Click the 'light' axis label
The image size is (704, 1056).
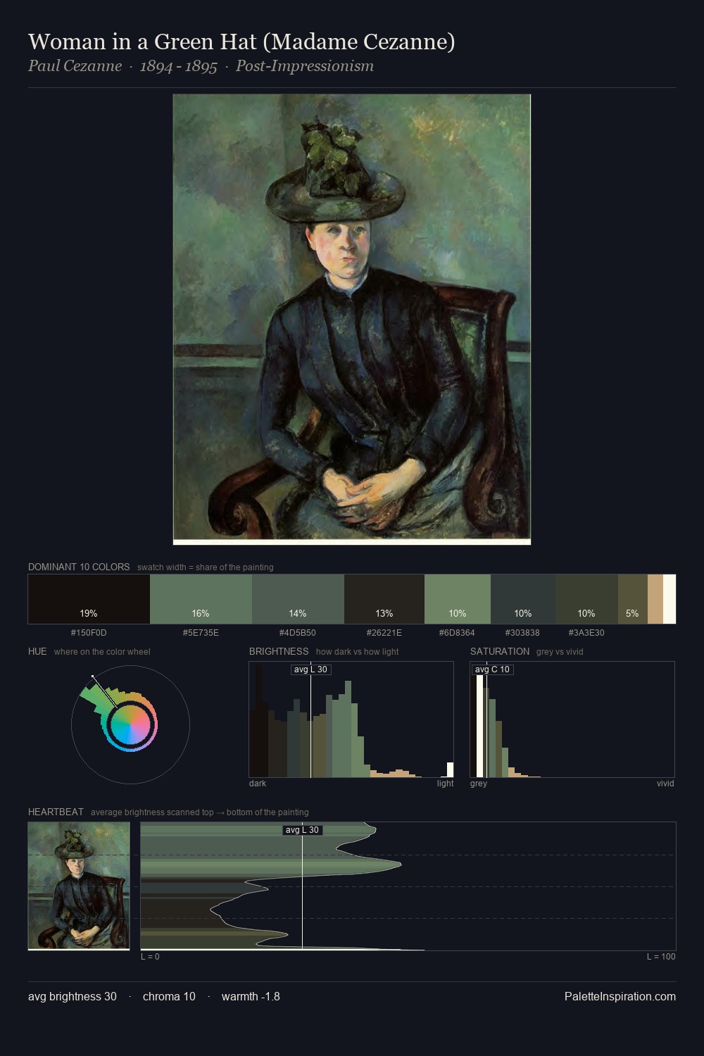pos(446,784)
